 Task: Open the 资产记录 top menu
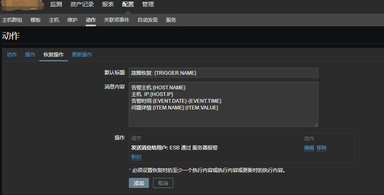[82, 5]
